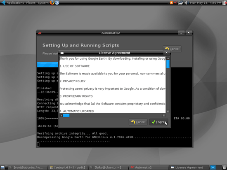
Task: Switch to License Agreement taskbar button
Action: point(189,168)
